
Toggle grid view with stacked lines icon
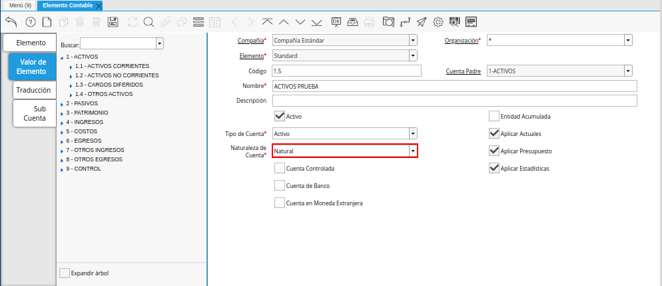(x=198, y=22)
